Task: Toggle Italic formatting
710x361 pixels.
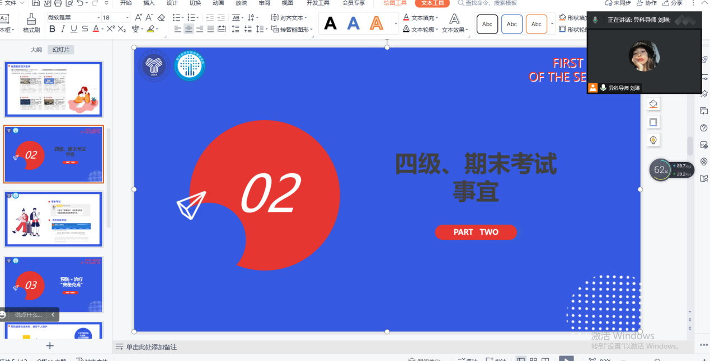Action: pyautogui.click(x=63, y=28)
